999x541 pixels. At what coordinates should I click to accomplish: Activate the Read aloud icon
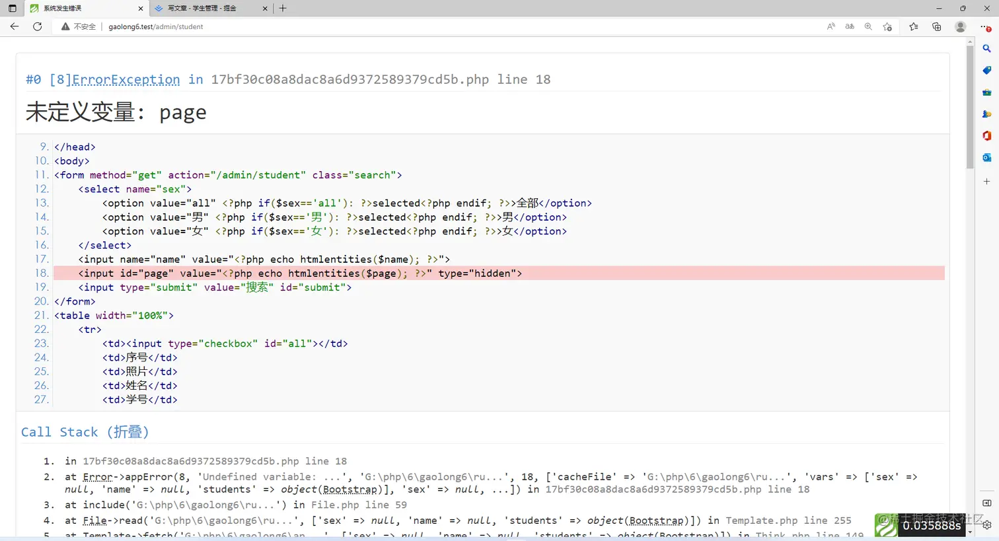click(x=831, y=26)
